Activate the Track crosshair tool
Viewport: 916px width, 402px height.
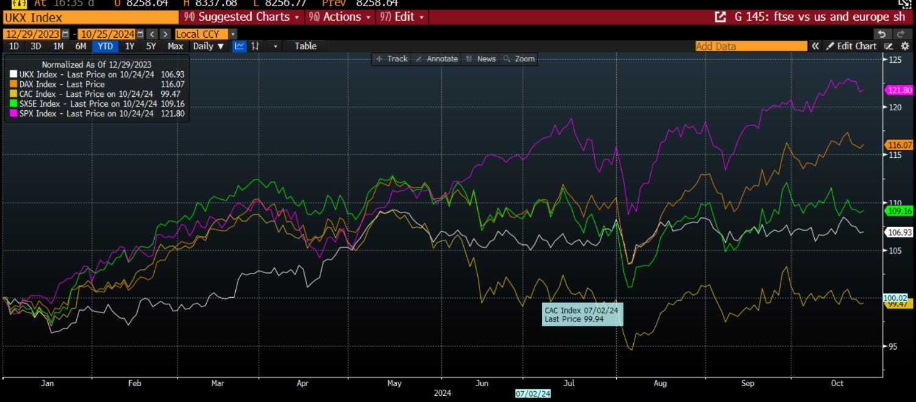[x=391, y=59]
